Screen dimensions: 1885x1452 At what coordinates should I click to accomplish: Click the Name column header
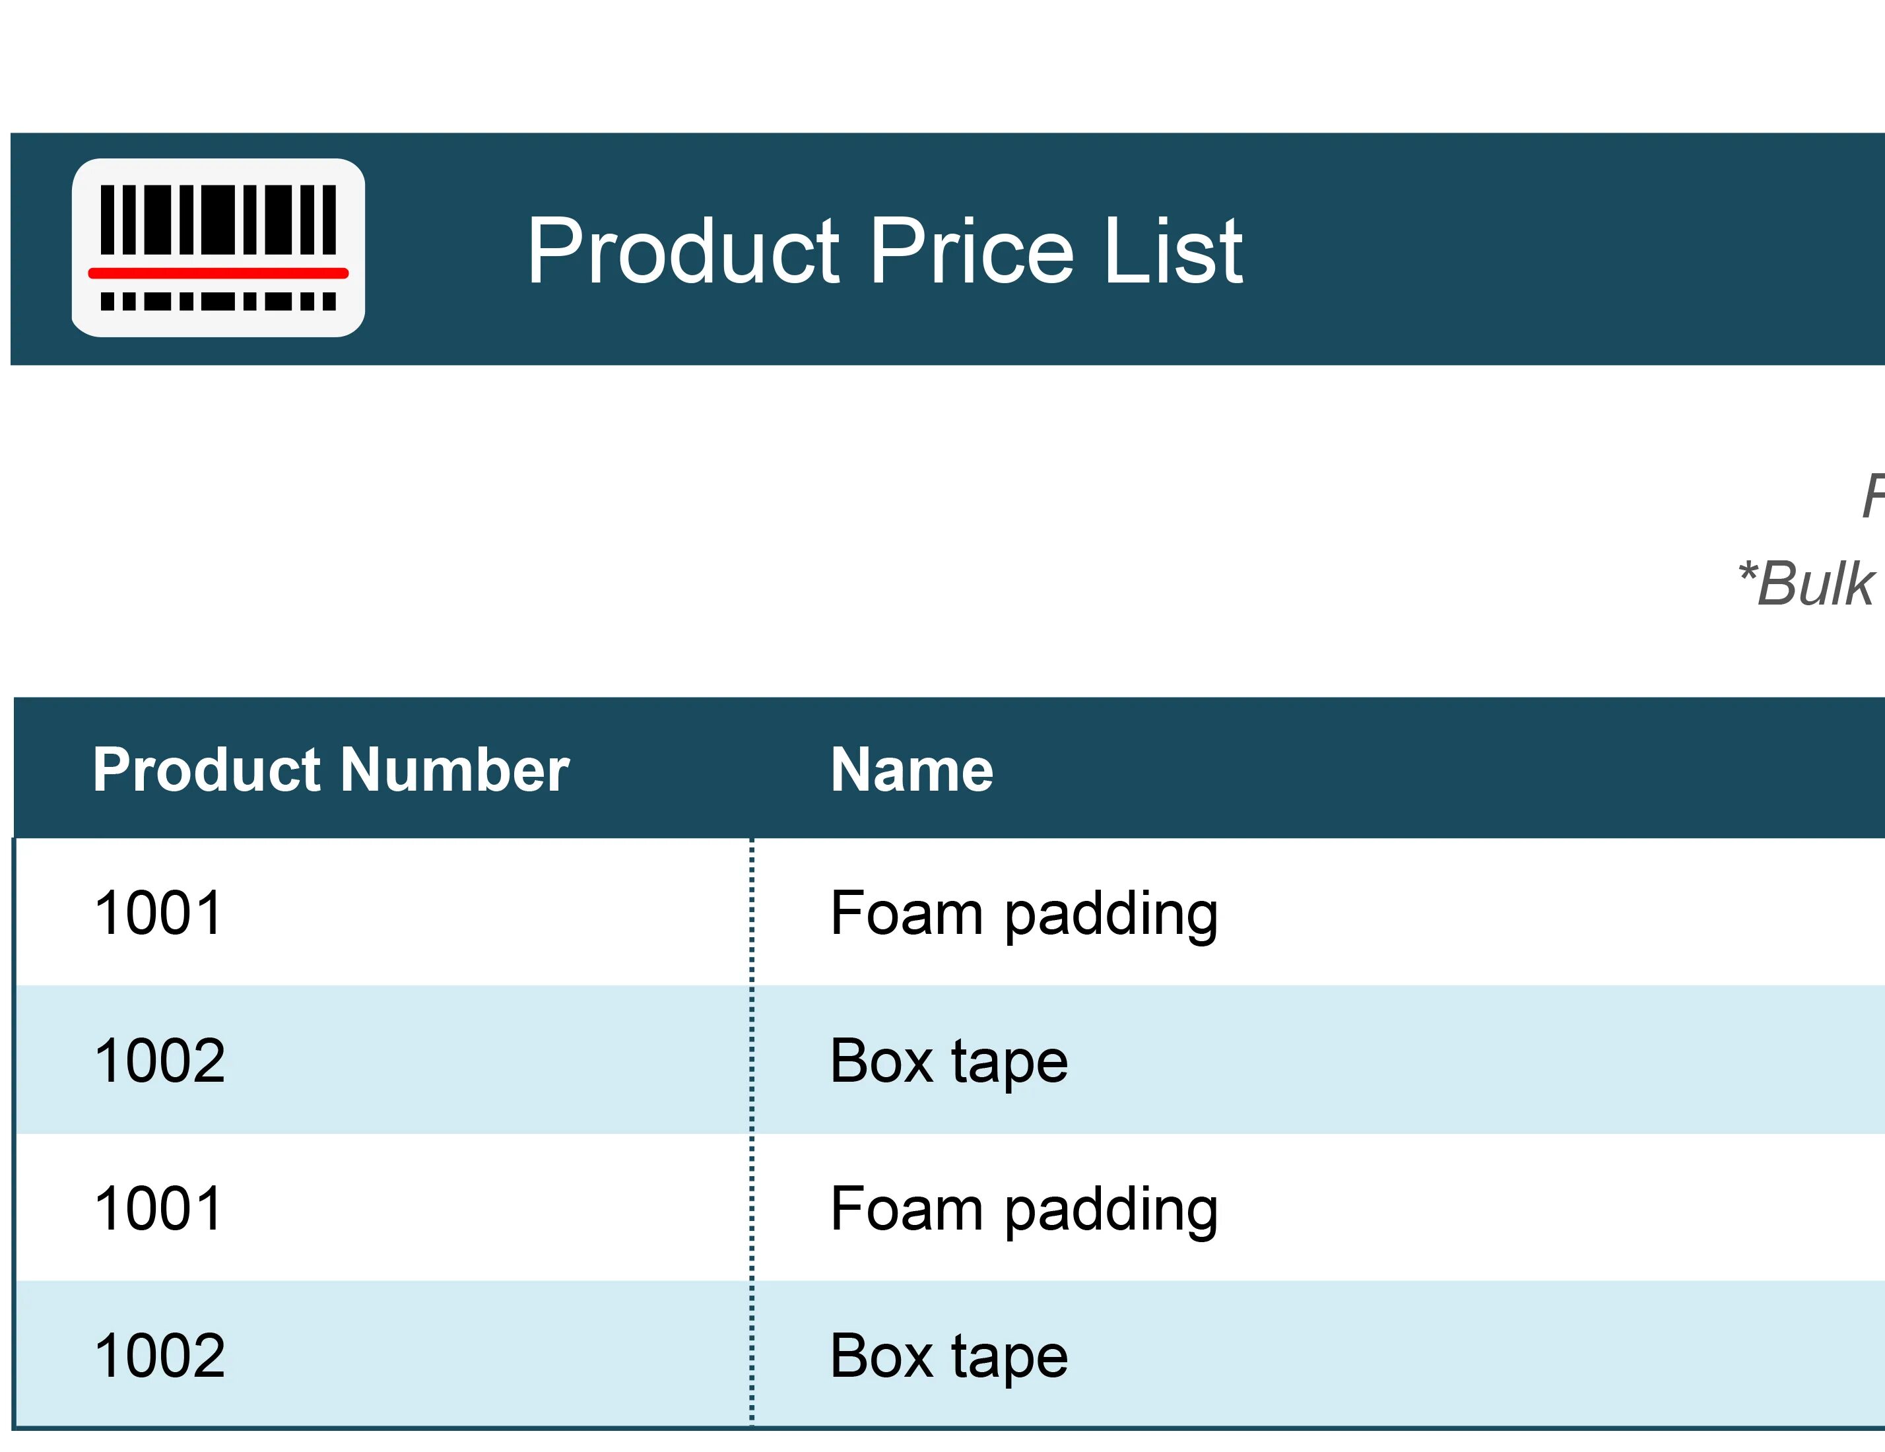(x=911, y=769)
